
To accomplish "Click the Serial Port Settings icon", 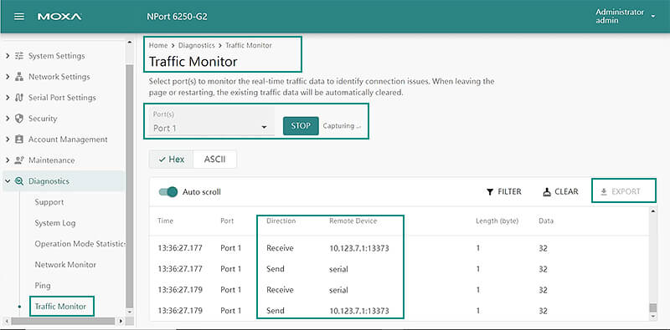I will pyautogui.click(x=19, y=98).
